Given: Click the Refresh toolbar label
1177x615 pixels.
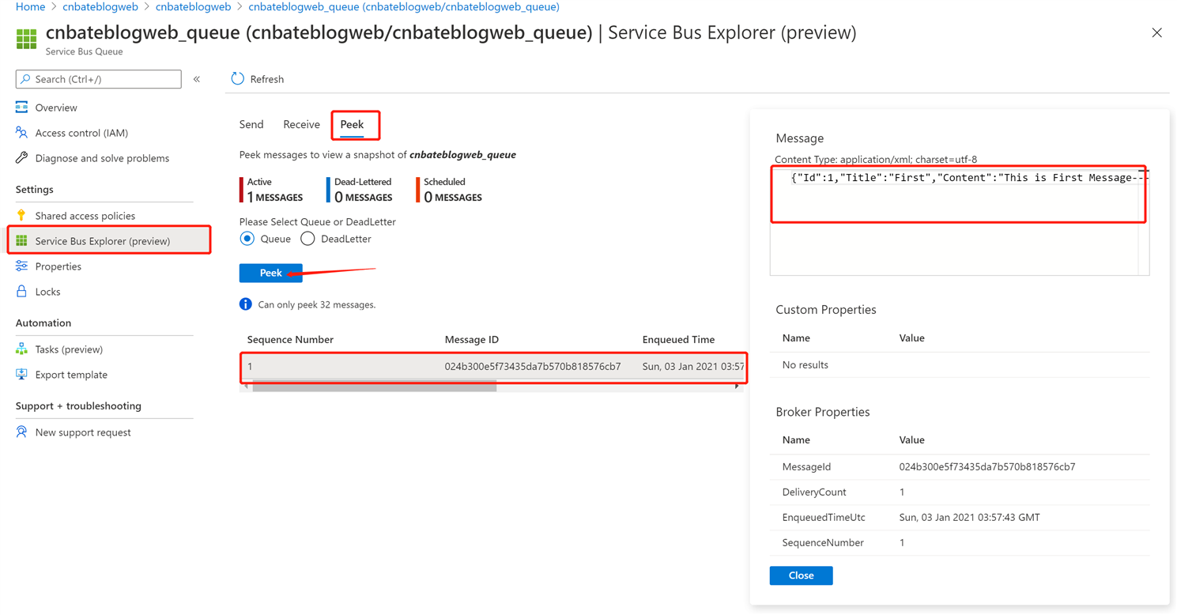Looking at the screenshot, I should tap(266, 79).
